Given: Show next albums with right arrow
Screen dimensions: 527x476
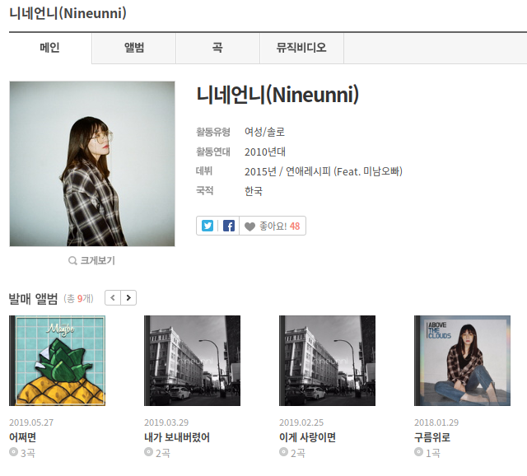Looking at the screenshot, I should tap(128, 298).
